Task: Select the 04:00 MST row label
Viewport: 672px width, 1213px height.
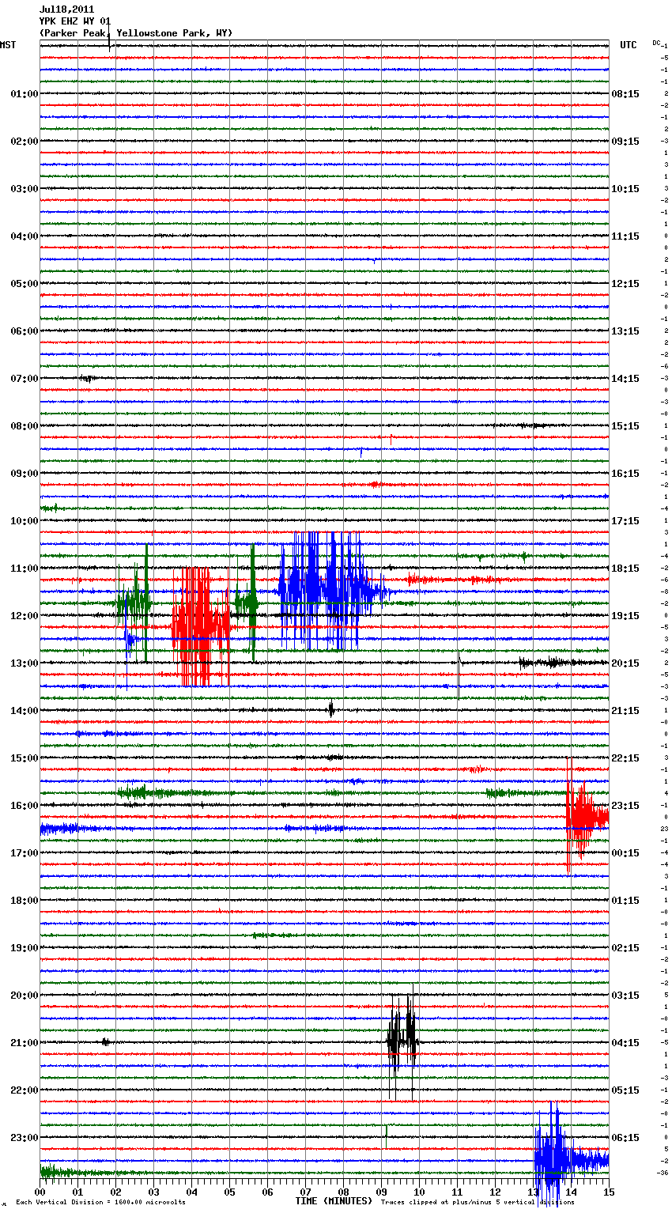Action: (x=25, y=236)
